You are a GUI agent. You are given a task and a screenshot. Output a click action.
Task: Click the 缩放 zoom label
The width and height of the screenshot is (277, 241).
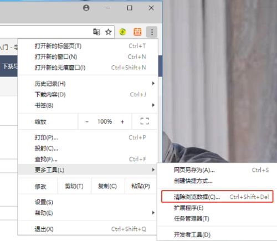[40, 122]
